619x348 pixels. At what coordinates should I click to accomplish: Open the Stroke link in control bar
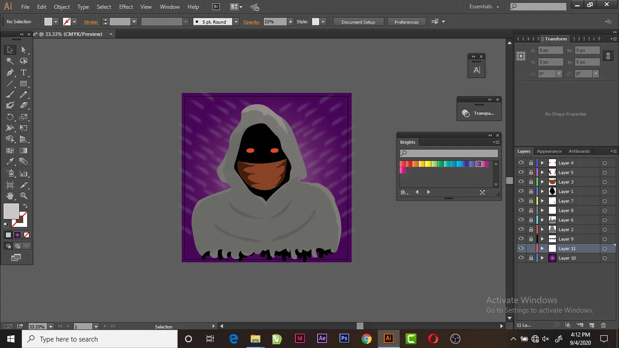coord(90,22)
